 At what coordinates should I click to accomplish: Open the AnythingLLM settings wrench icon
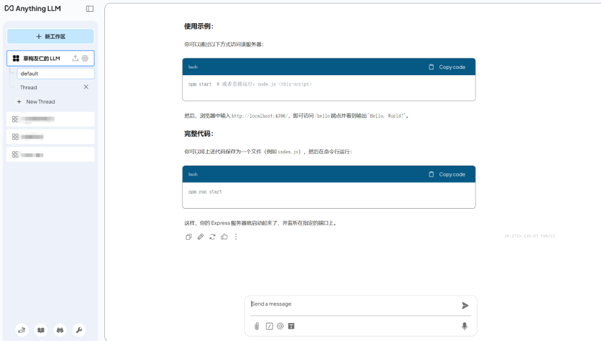79,330
